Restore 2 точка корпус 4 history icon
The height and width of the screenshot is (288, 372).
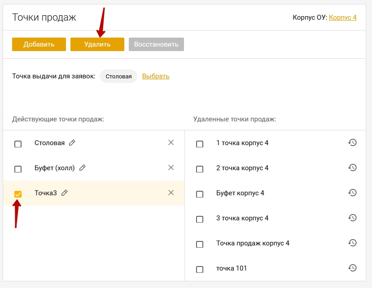pos(353,168)
